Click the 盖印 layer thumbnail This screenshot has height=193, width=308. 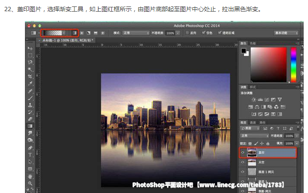[x=252, y=153]
